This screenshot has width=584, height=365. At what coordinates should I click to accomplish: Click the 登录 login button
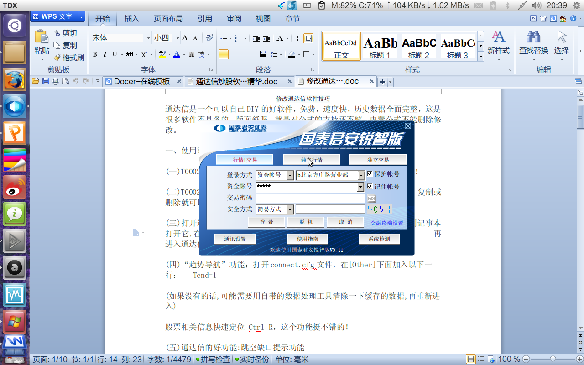(266, 222)
